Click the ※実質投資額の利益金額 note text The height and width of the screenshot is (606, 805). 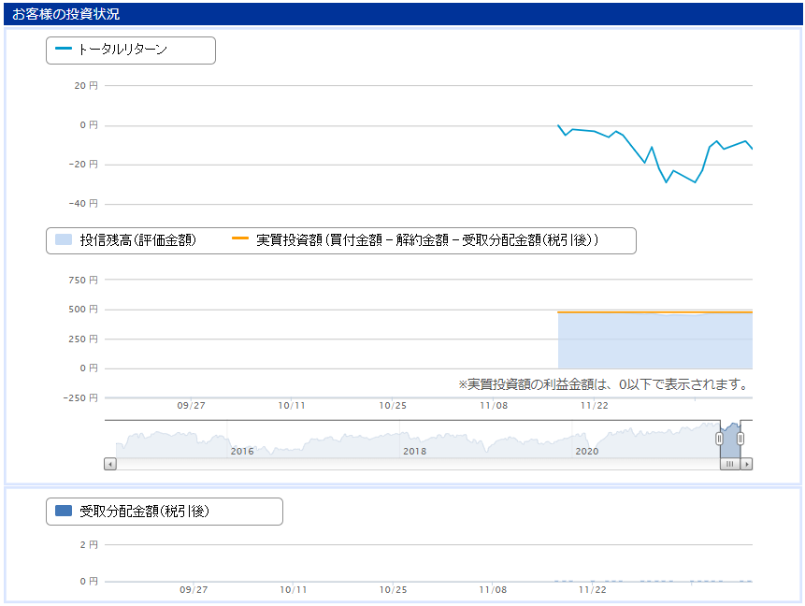tap(604, 384)
